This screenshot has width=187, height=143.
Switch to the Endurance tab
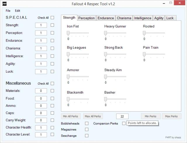click(106, 18)
